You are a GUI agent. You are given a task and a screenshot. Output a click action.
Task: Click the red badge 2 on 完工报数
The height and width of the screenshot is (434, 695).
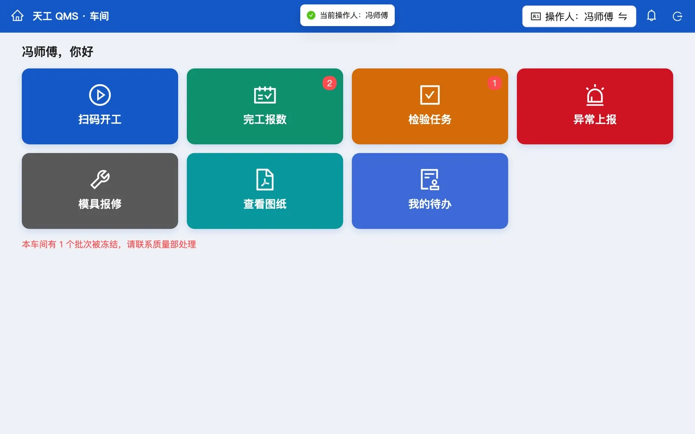[x=329, y=83]
